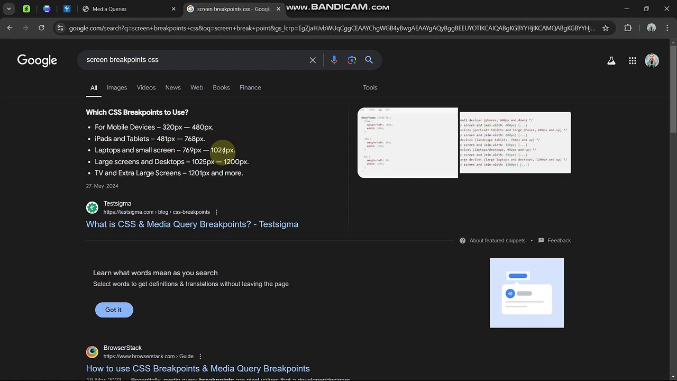Click the About featured snippets help icon
The image size is (677, 381).
(x=463, y=240)
